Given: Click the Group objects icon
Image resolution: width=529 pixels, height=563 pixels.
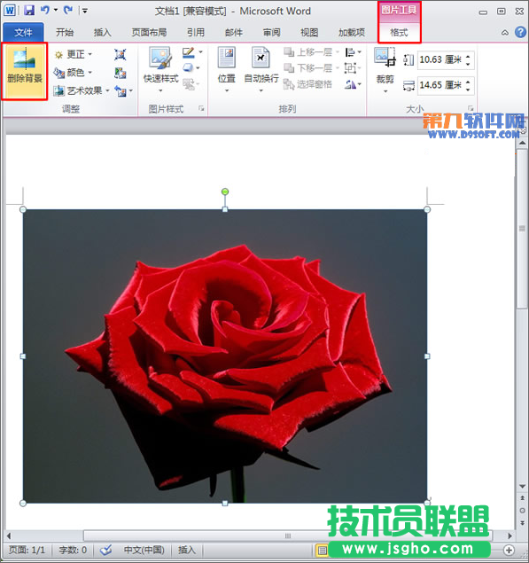Looking at the screenshot, I should click(351, 68).
